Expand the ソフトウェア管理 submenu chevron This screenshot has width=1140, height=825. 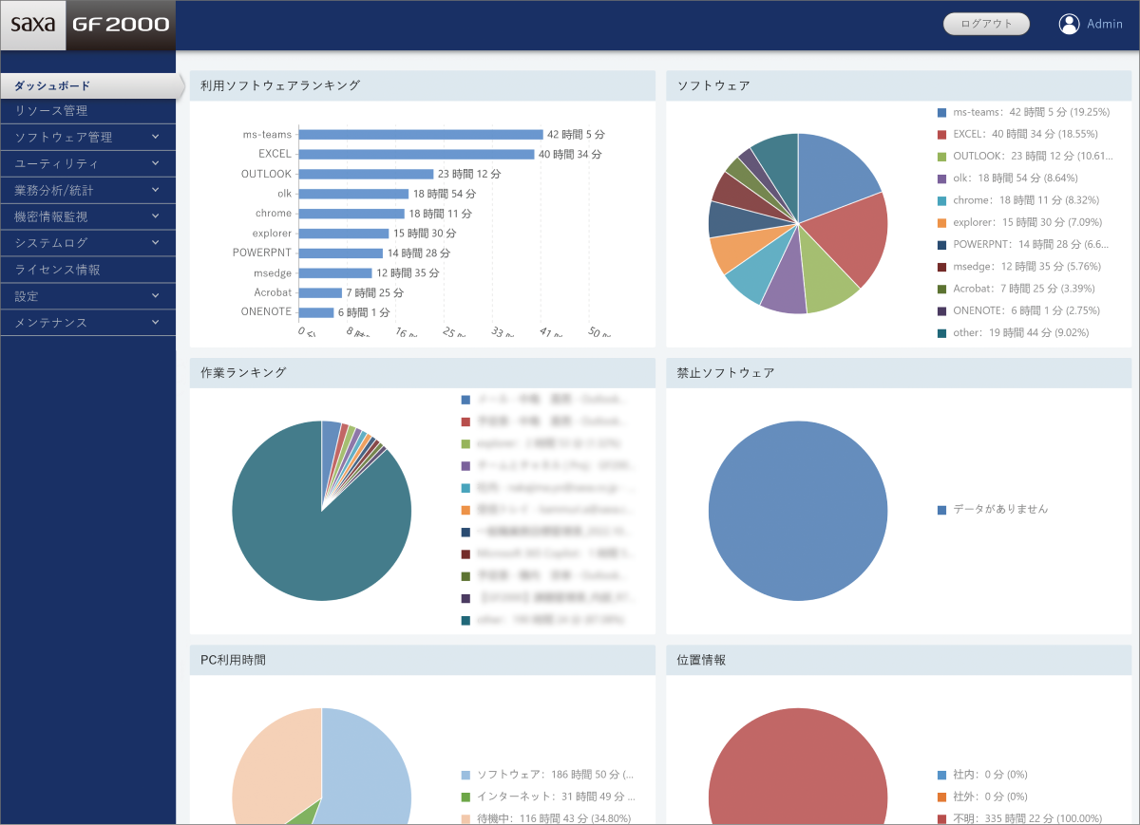(x=156, y=137)
